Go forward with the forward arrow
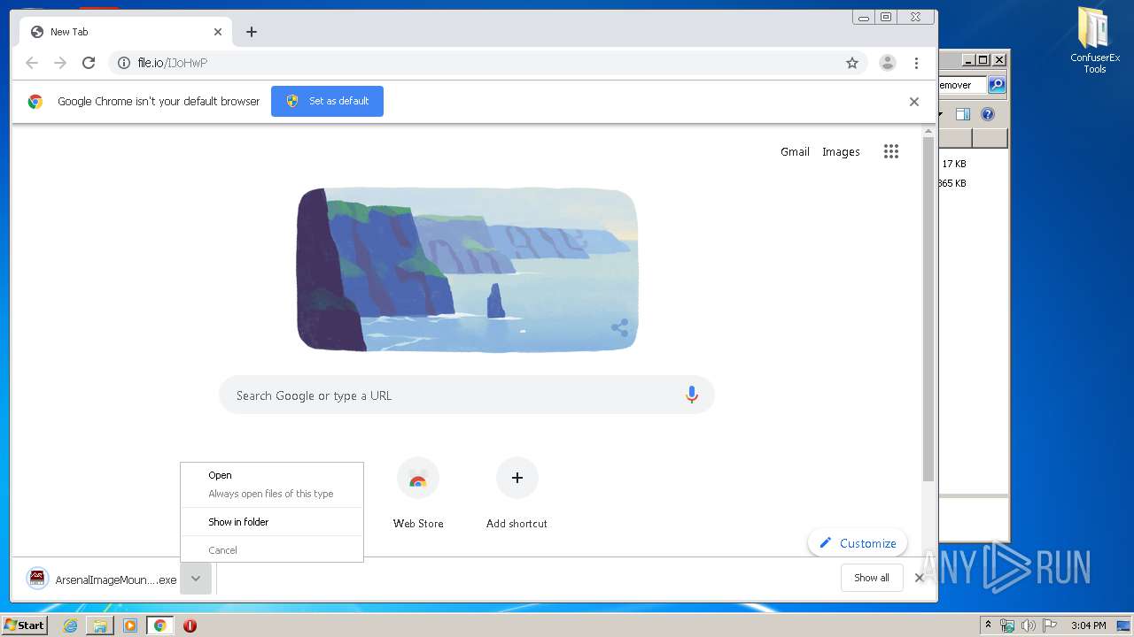This screenshot has height=637, width=1134. click(60, 63)
